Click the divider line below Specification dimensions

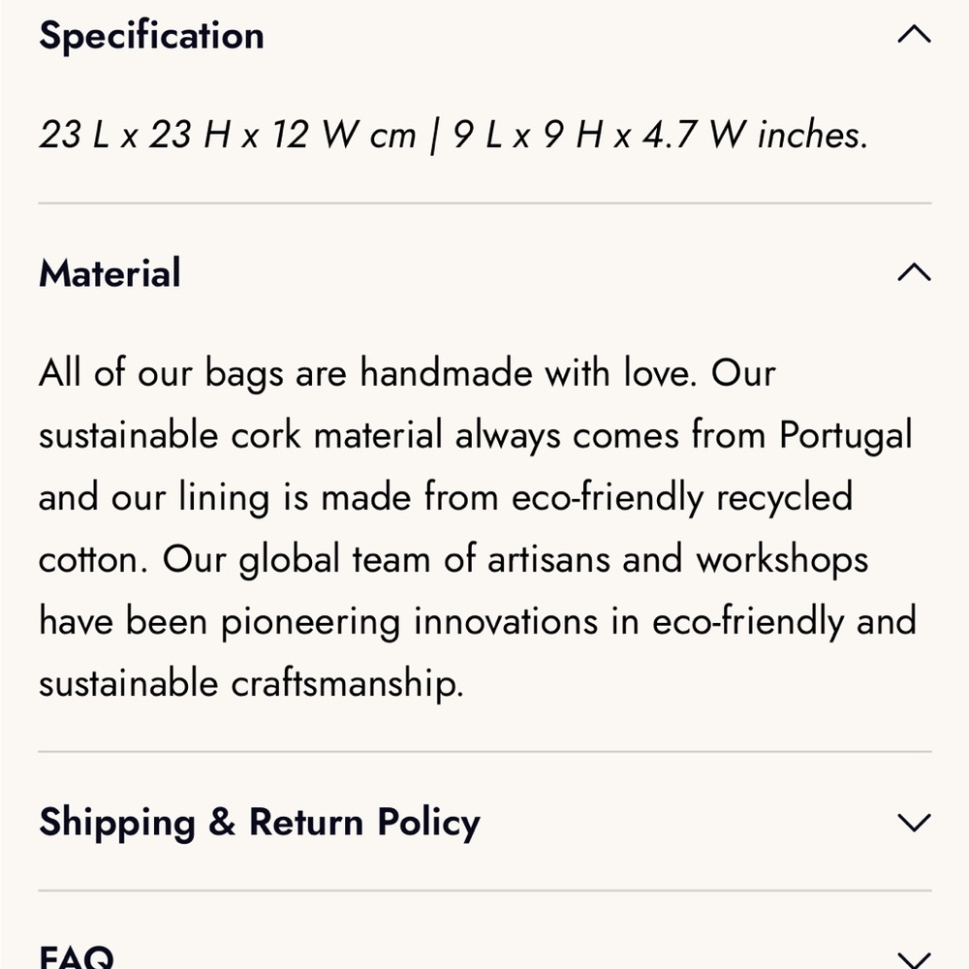pos(484,203)
